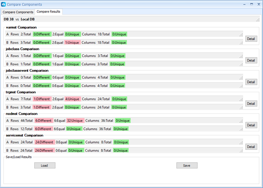Click 44:Total in nodmst row A
Screen dimensions: 263x188
click(27, 120)
